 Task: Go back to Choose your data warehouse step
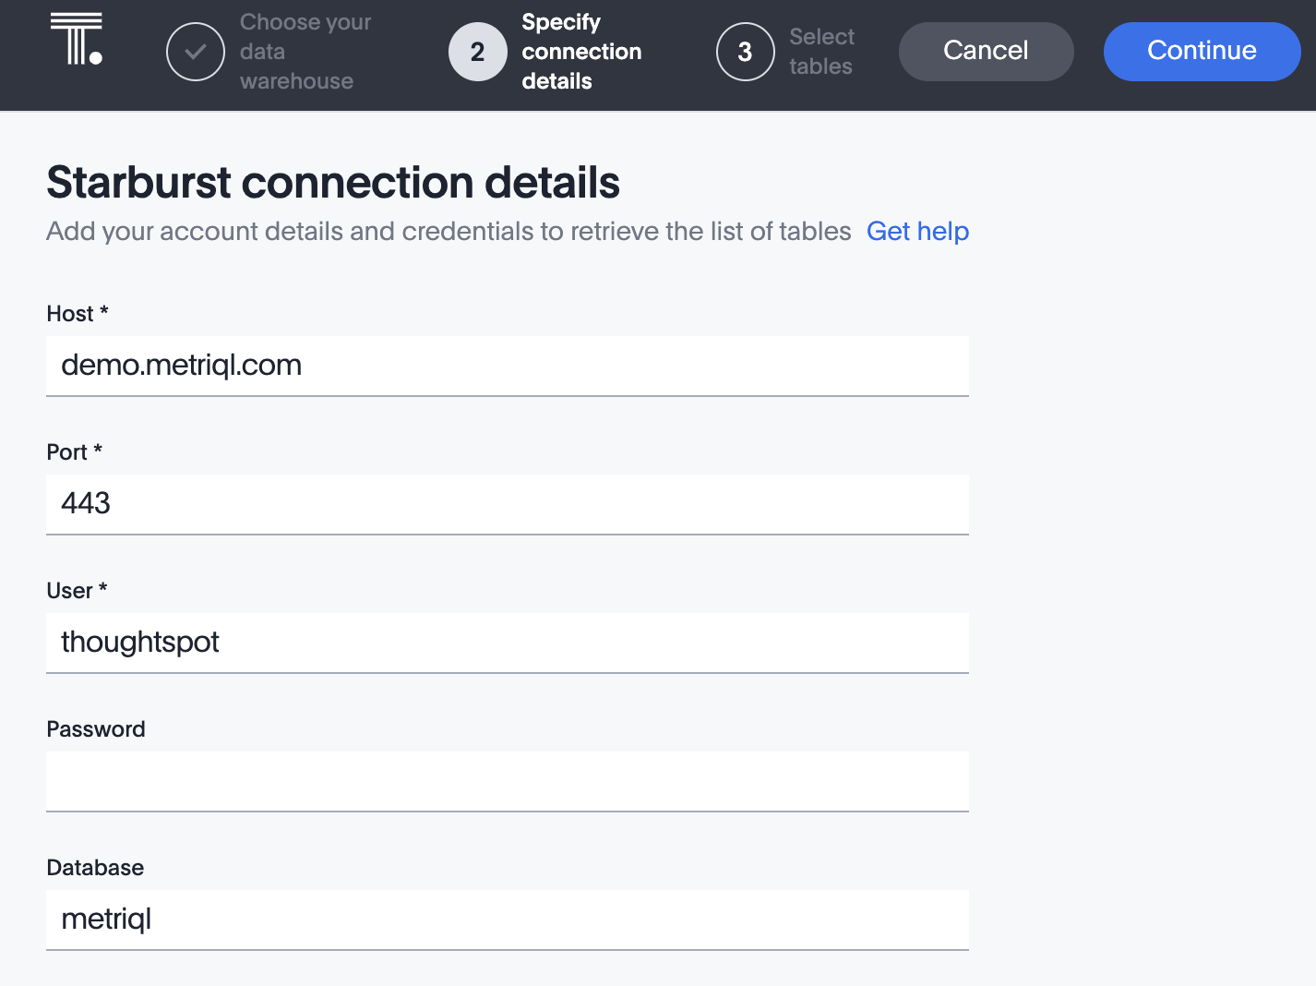tap(305, 52)
